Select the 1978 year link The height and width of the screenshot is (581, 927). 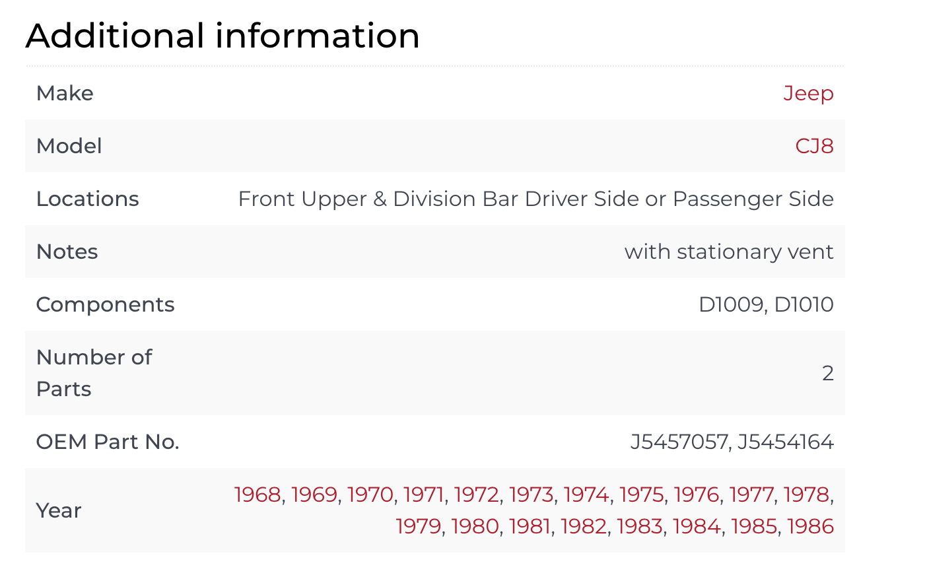coord(806,495)
